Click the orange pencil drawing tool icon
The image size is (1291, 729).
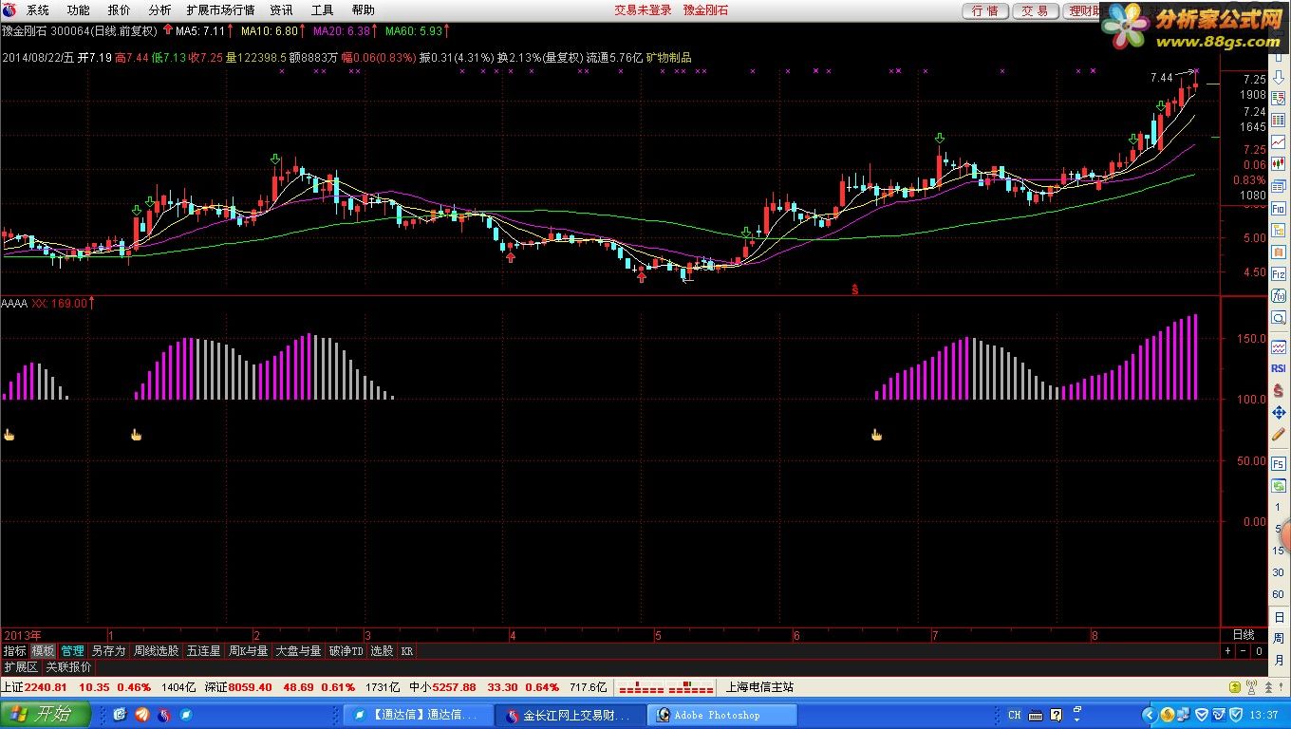[x=1279, y=434]
